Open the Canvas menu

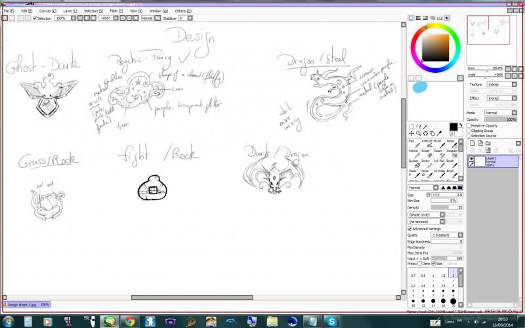47,11
